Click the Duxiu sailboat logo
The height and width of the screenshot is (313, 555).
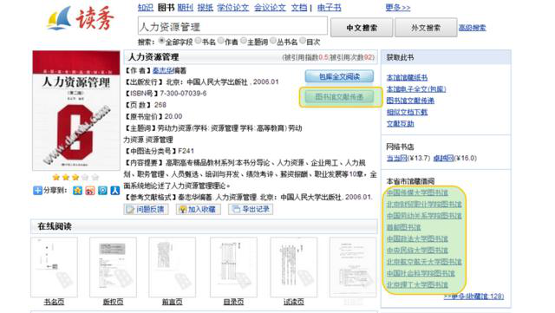pyautogui.click(x=59, y=19)
